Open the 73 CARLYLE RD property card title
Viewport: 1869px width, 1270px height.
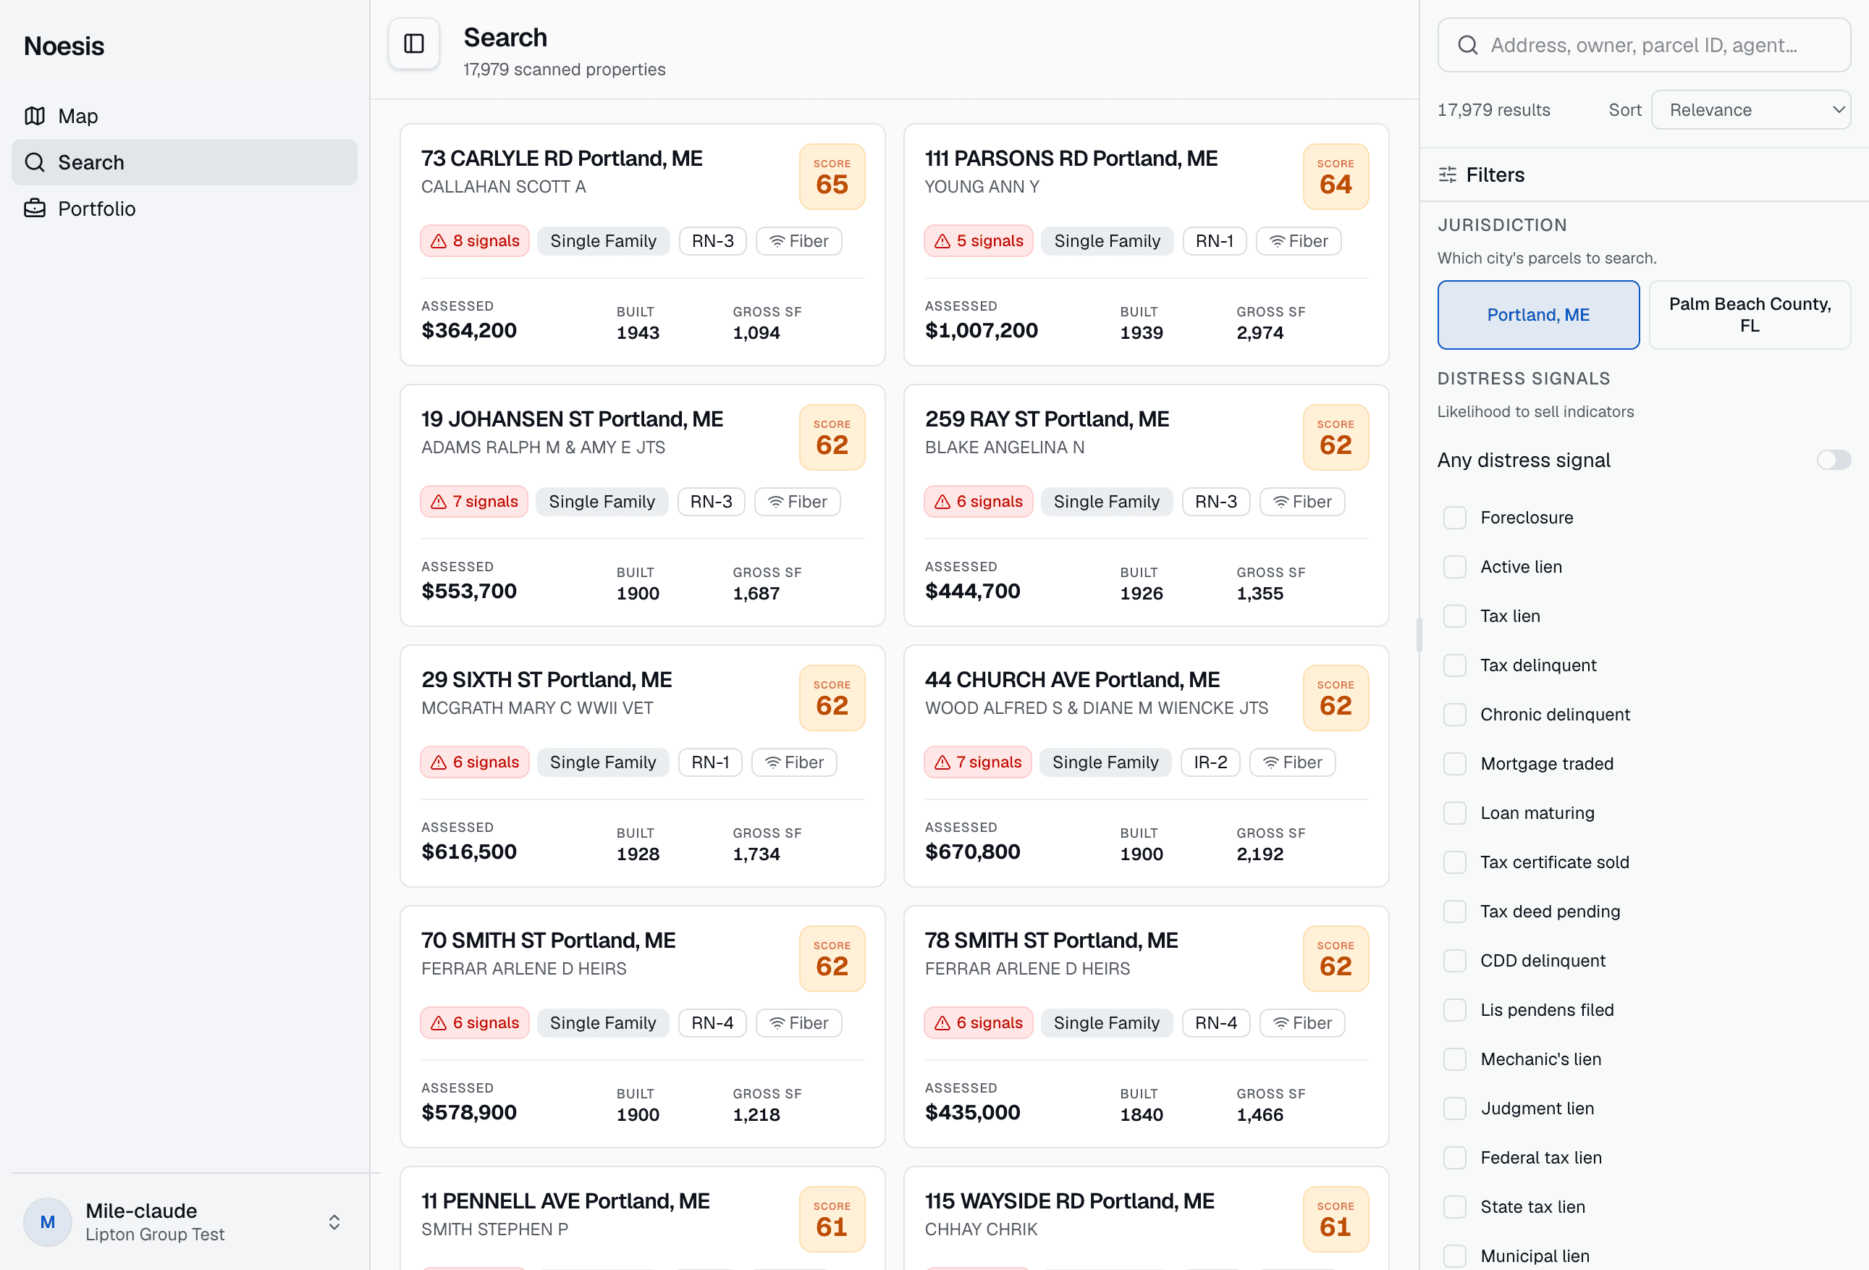561,158
